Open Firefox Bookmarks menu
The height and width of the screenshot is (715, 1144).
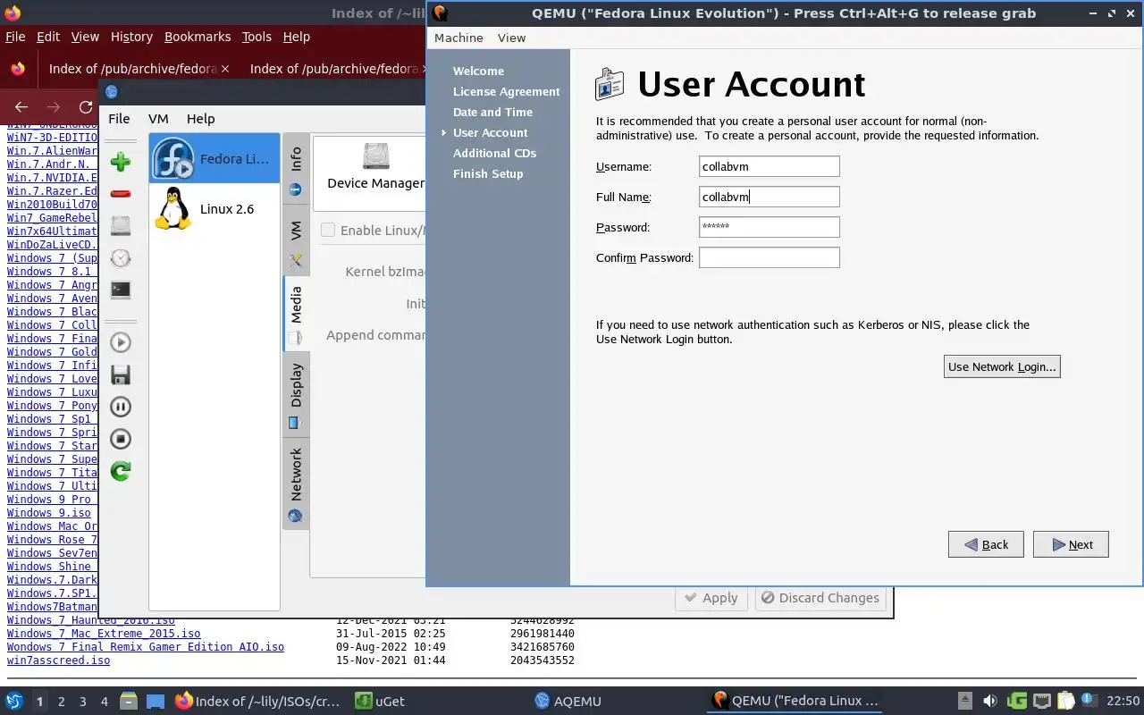[198, 37]
